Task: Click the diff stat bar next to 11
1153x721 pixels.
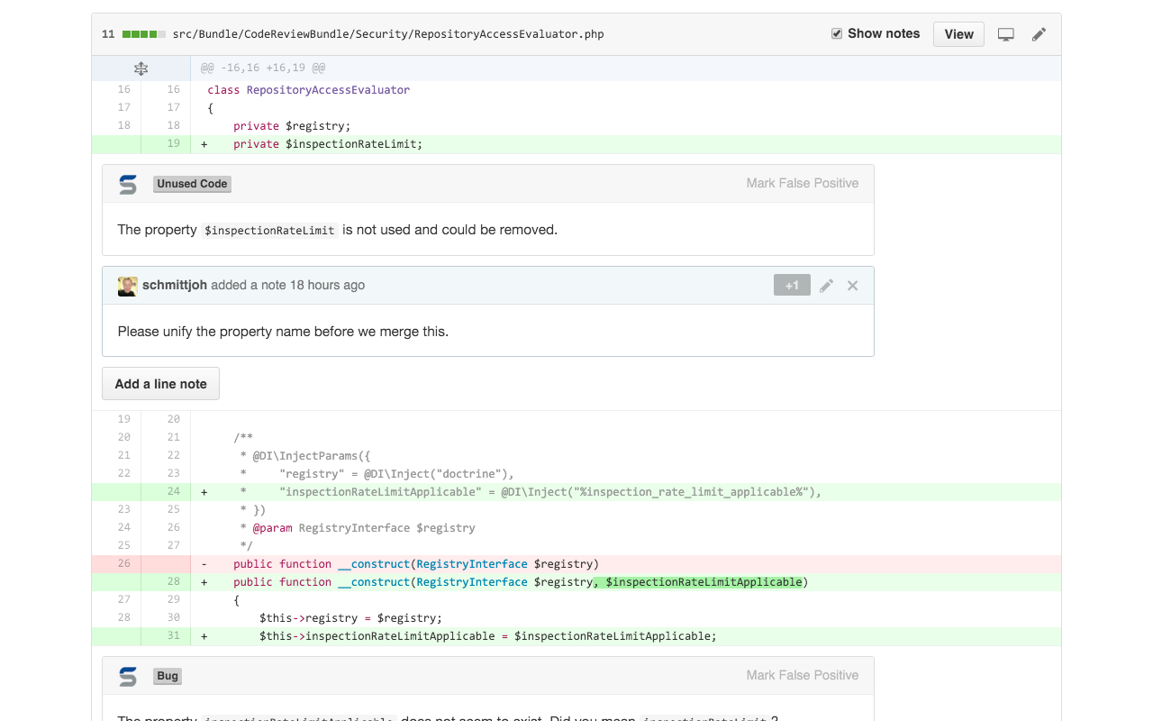Action: pyautogui.click(x=144, y=34)
